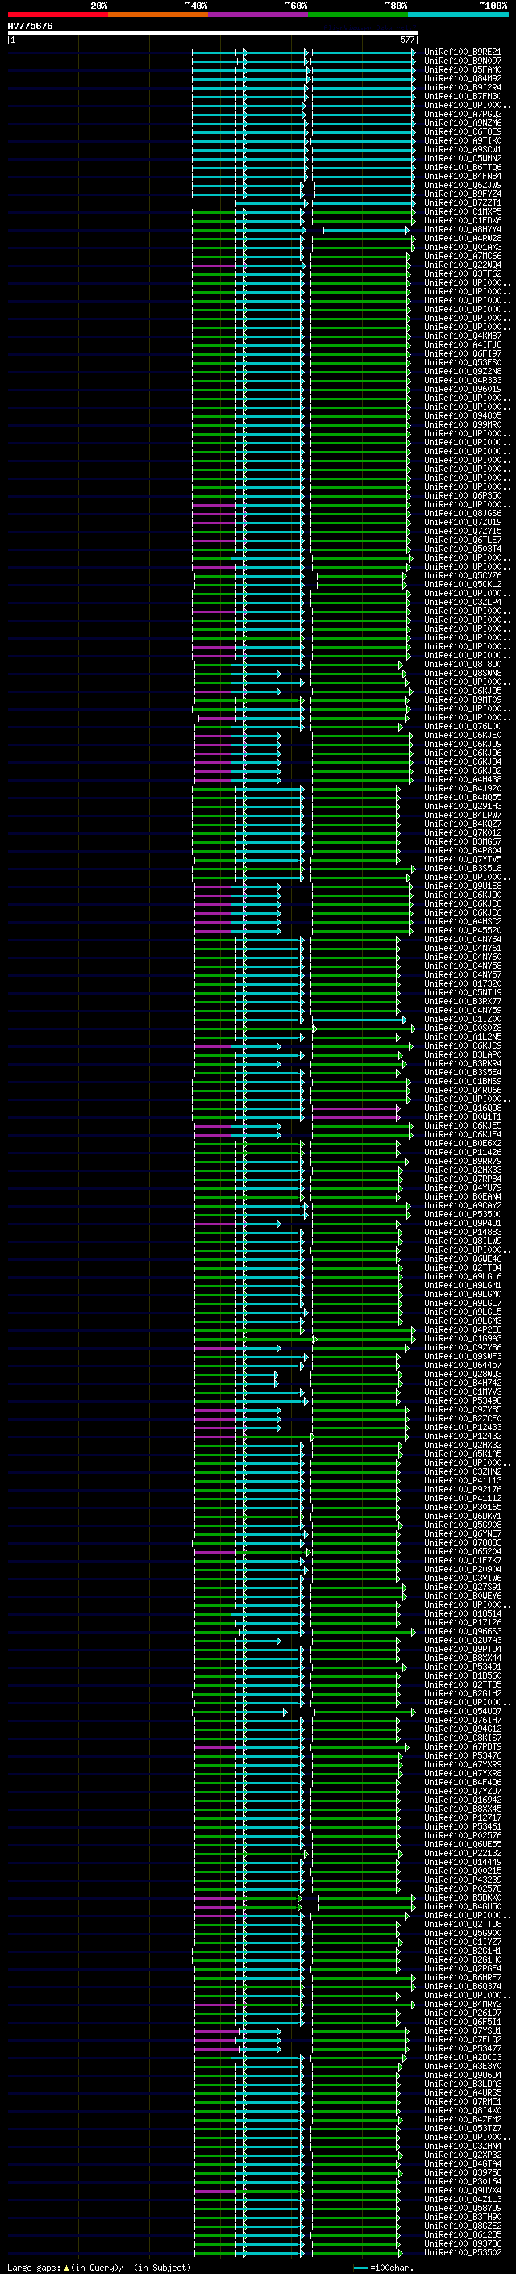Click the label UniRef100_B4FNB4
The image size is (516, 2274).
click(x=463, y=176)
